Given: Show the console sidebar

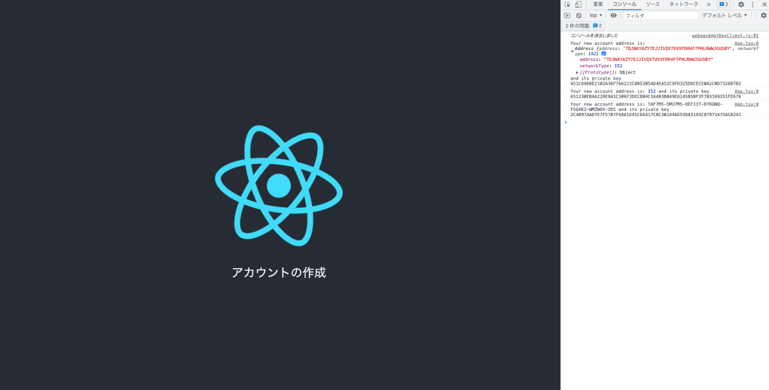Looking at the screenshot, I should coord(567,15).
